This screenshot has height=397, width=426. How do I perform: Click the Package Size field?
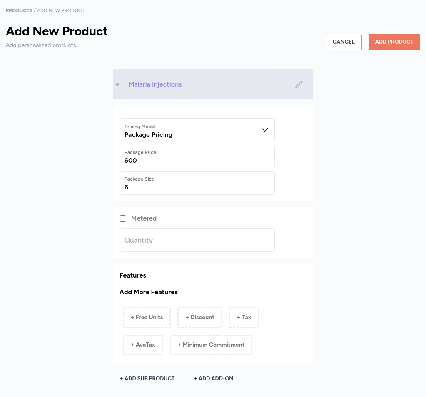click(197, 183)
